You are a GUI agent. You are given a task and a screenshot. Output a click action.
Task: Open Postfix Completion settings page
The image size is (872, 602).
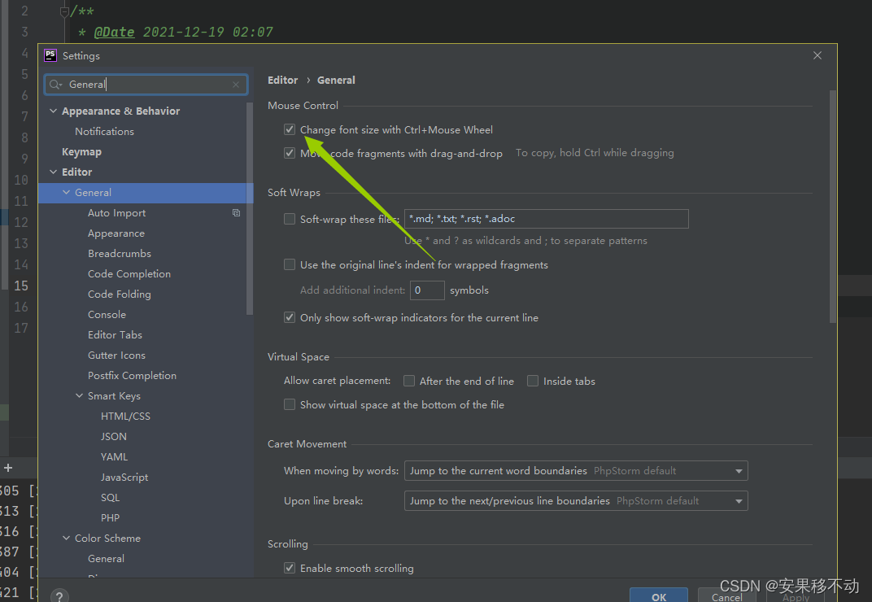[x=132, y=376]
